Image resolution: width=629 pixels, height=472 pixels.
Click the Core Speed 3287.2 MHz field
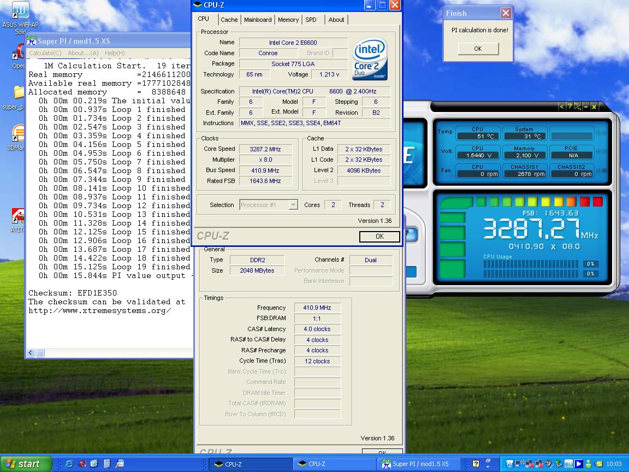pos(265,149)
